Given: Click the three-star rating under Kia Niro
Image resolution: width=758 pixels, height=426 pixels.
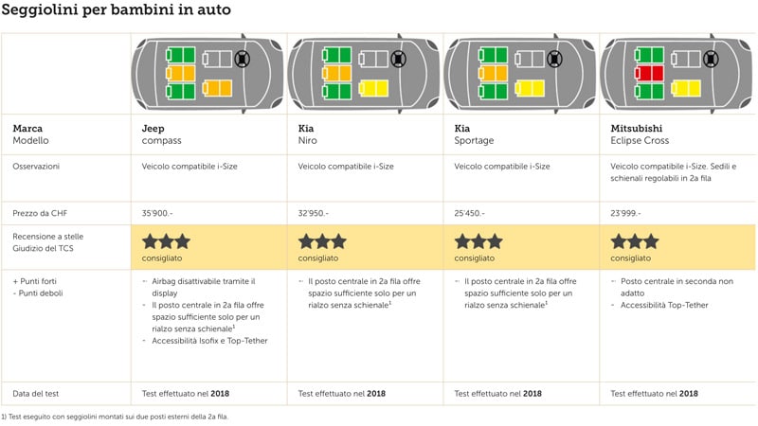Looking at the screenshot, I should pyautogui.click(x=322, y=241).
